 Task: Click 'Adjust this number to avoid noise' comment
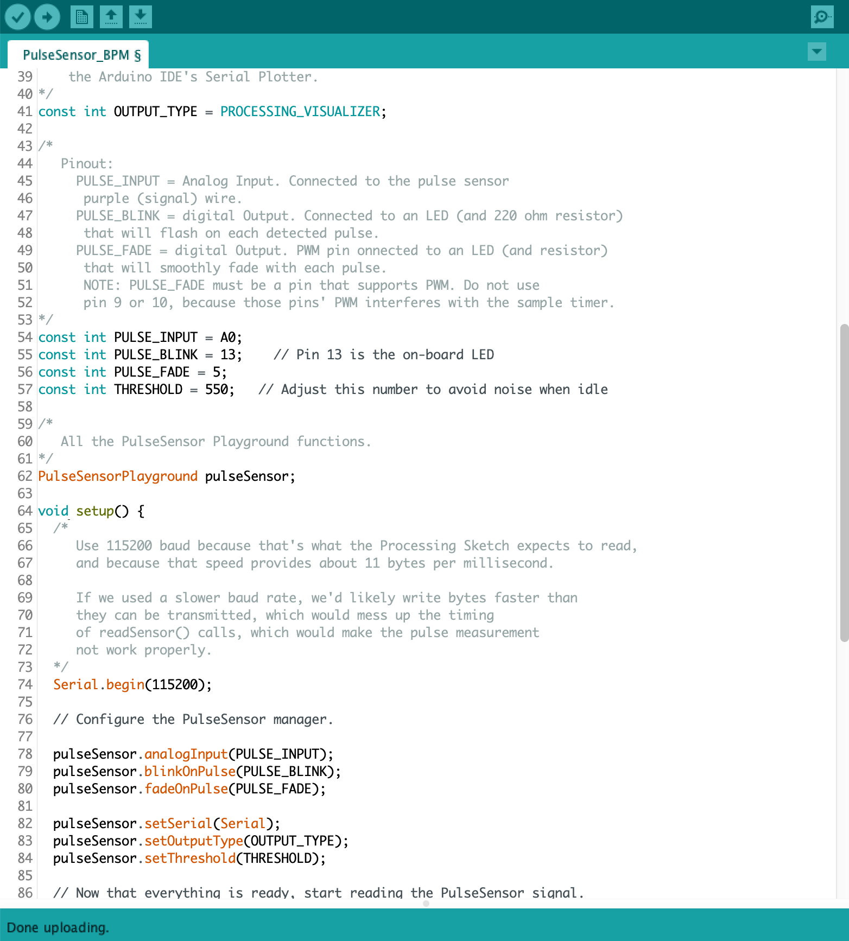tap(433, 389)
